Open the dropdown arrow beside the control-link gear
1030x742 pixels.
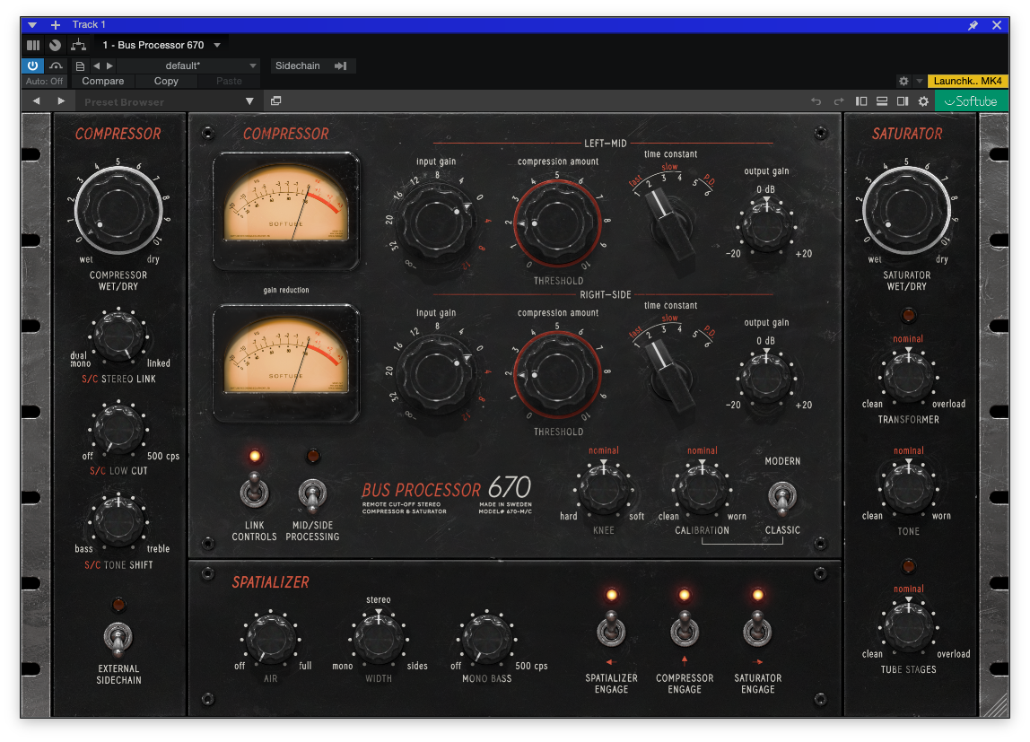tap(919, 81)
